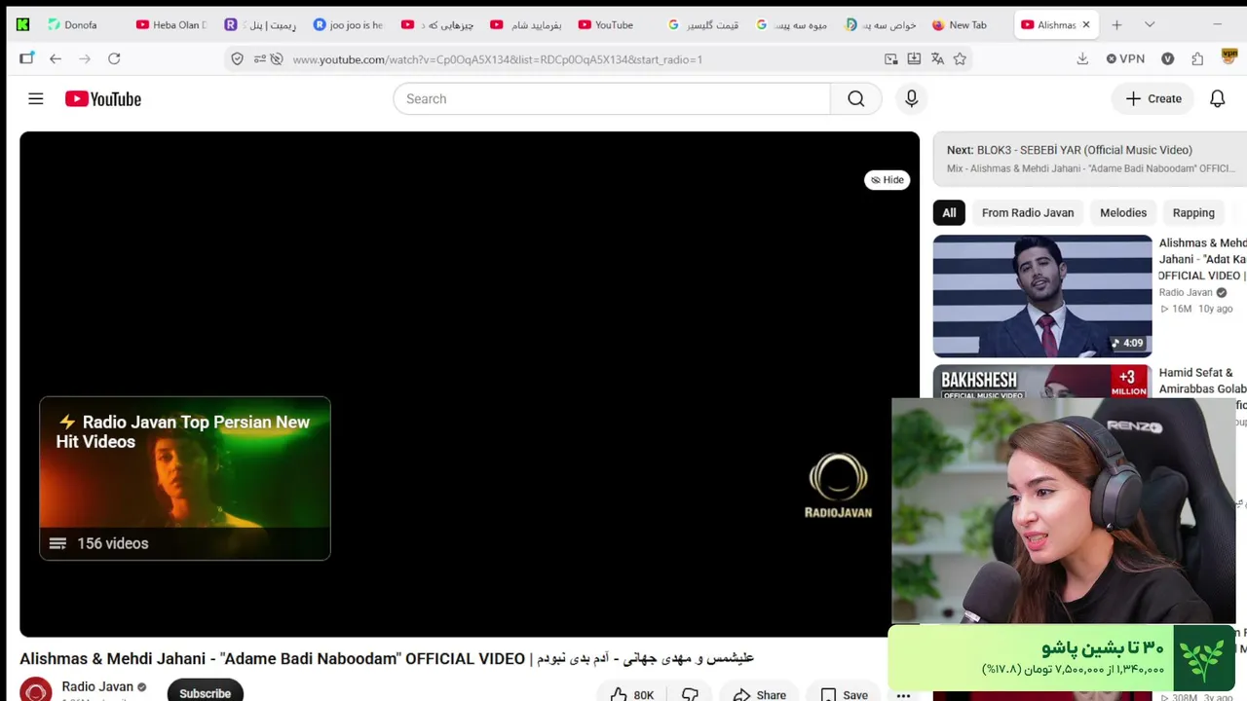1247x701 pixels.
Task: Click the save page icon in address bar
Action: (914, 59)
